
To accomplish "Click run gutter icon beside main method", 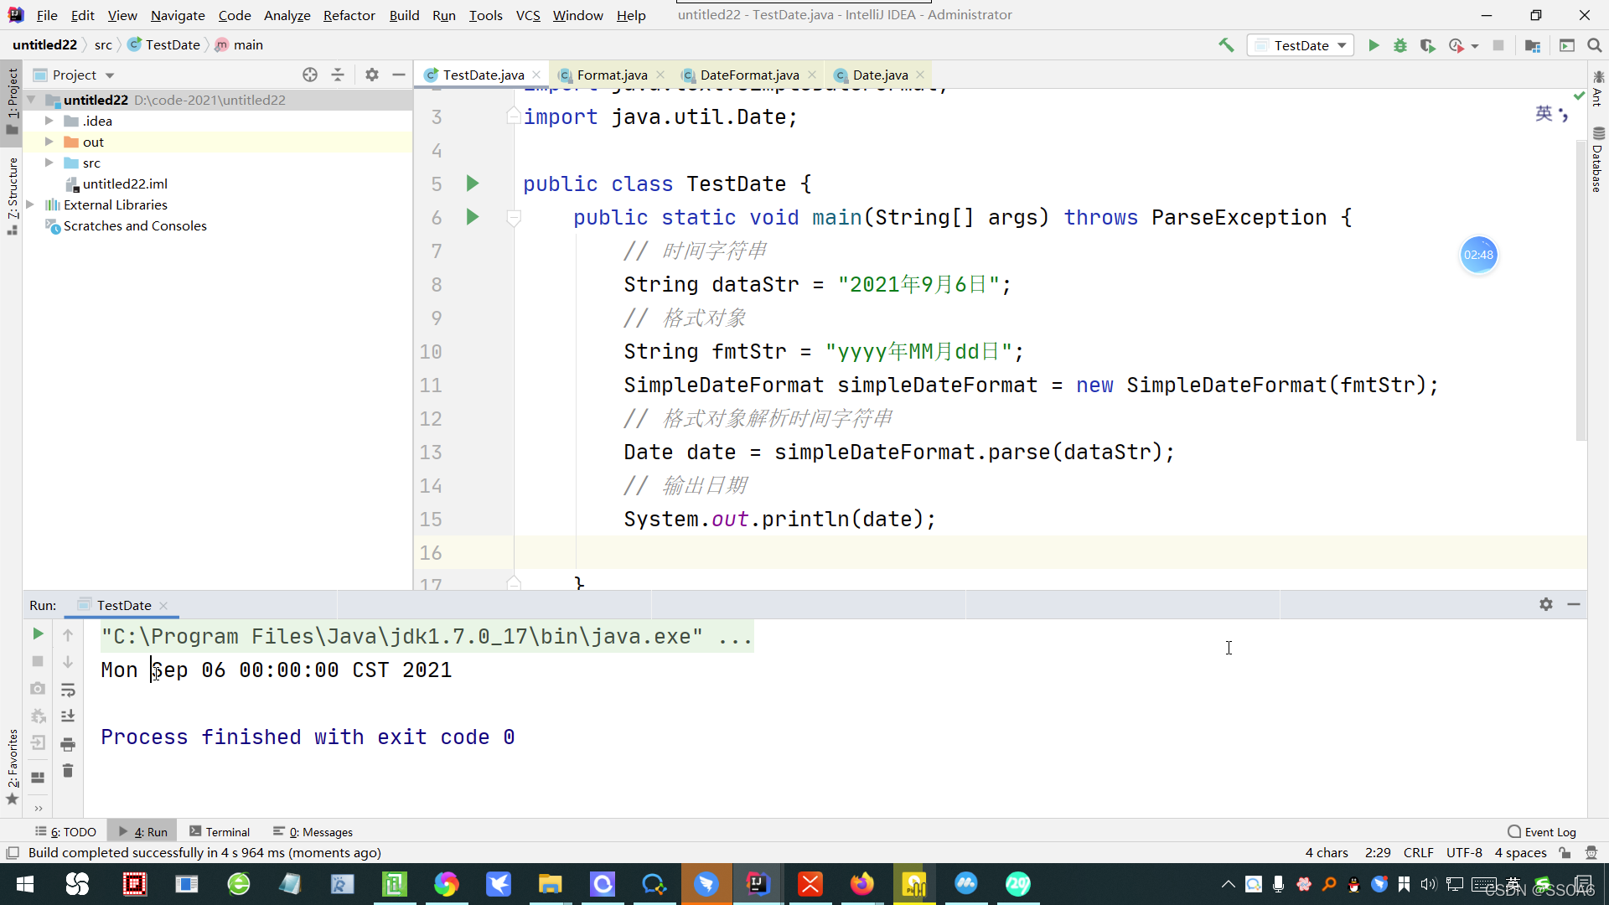I will pos(473,217).
